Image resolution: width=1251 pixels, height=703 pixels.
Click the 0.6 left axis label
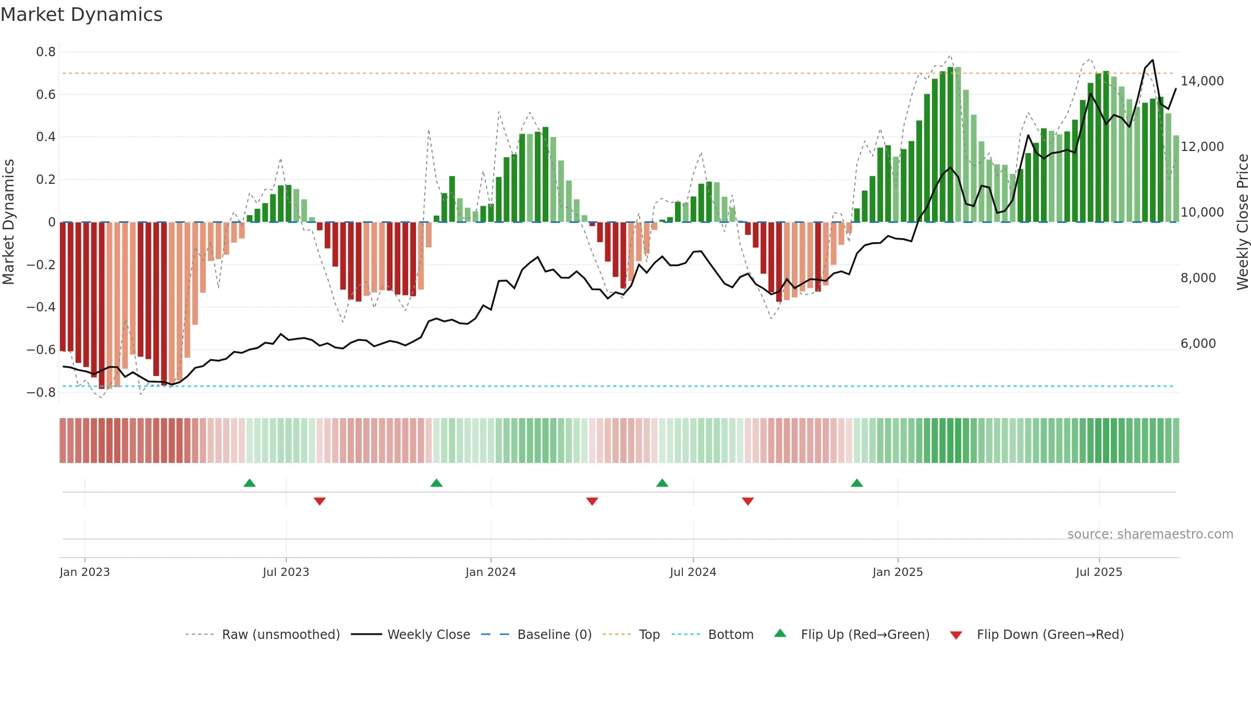pyautogui.click(x=46, y=95)
